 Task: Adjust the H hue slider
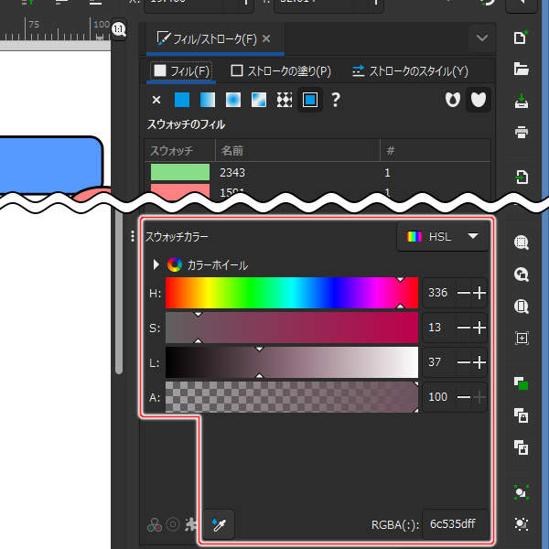click(292, 293)
